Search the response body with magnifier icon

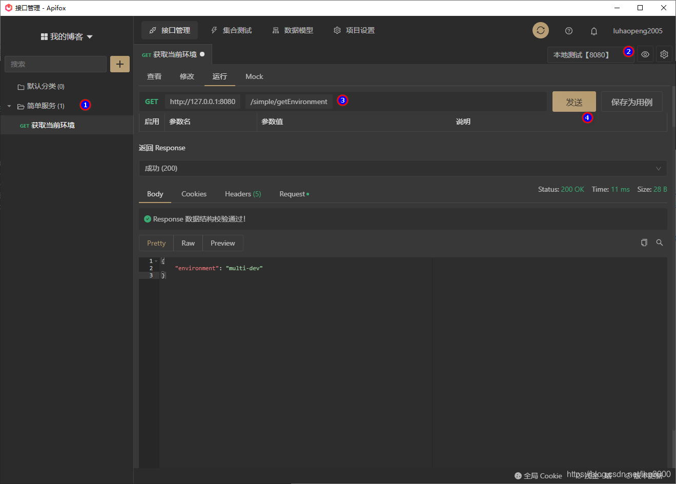pos(660,243)
